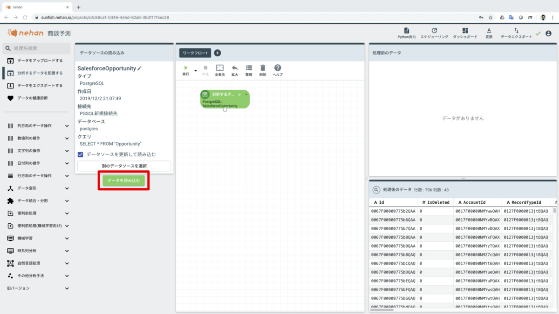Click cell 0067F00000775b2QAA

coord(393,211)
